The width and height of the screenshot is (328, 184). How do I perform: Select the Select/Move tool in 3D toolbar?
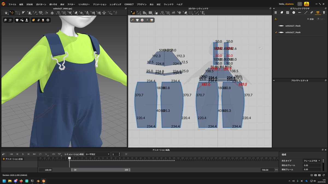coord(12,13)
